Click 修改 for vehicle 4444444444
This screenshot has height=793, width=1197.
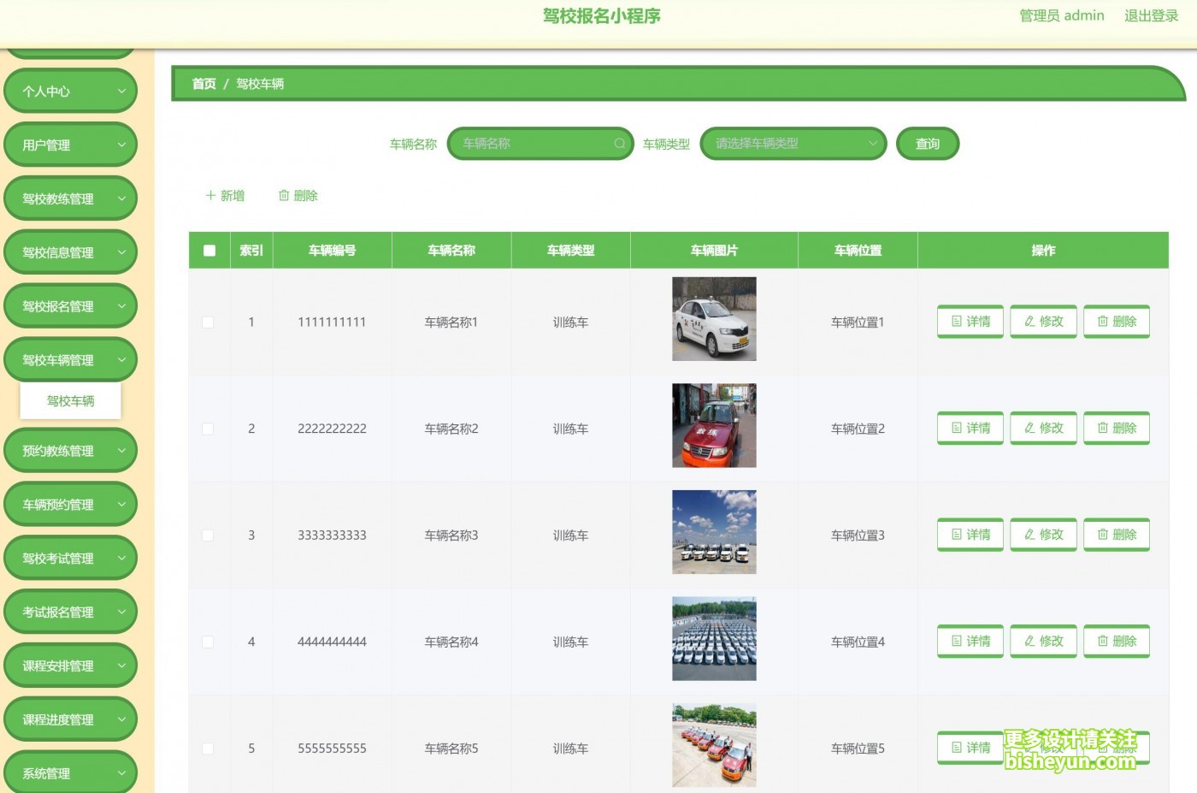coord(1043,641)
